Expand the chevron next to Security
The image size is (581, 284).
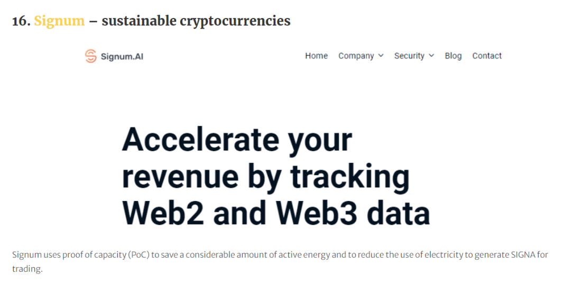(431, 56)
